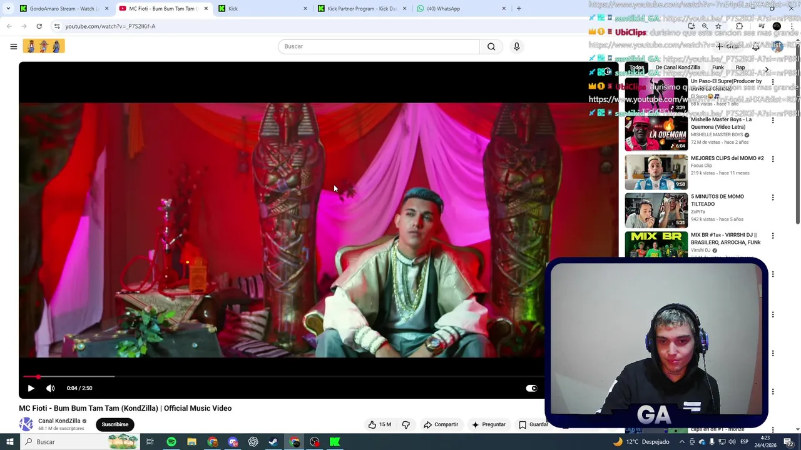
Task: Open options for MEJORES CLIPS del MOMO #2
Action: coord(773,159)
